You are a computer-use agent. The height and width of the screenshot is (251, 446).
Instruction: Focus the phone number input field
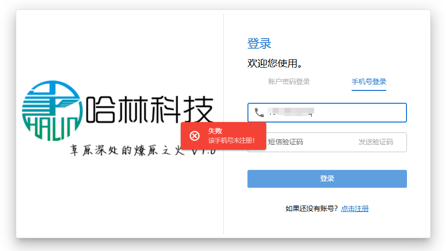(327, 113)
